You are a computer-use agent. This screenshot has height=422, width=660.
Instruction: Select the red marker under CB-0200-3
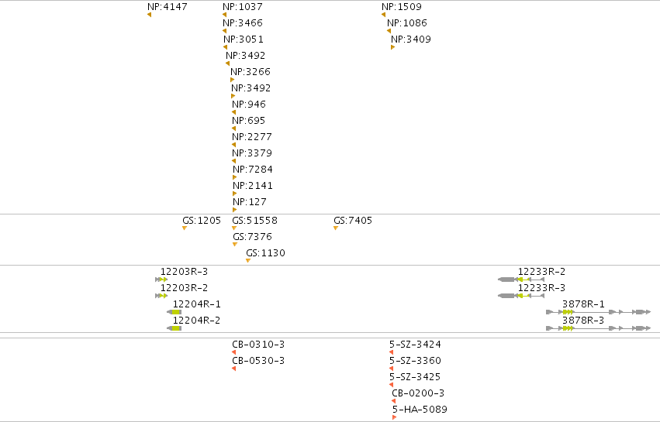click(393, 401)
